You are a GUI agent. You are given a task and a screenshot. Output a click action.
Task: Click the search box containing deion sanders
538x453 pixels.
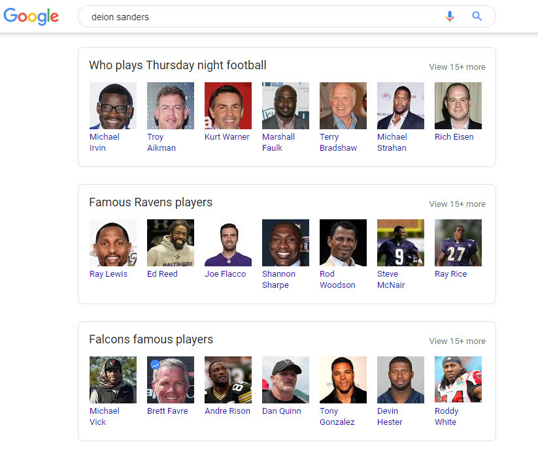tap(261, 17)
